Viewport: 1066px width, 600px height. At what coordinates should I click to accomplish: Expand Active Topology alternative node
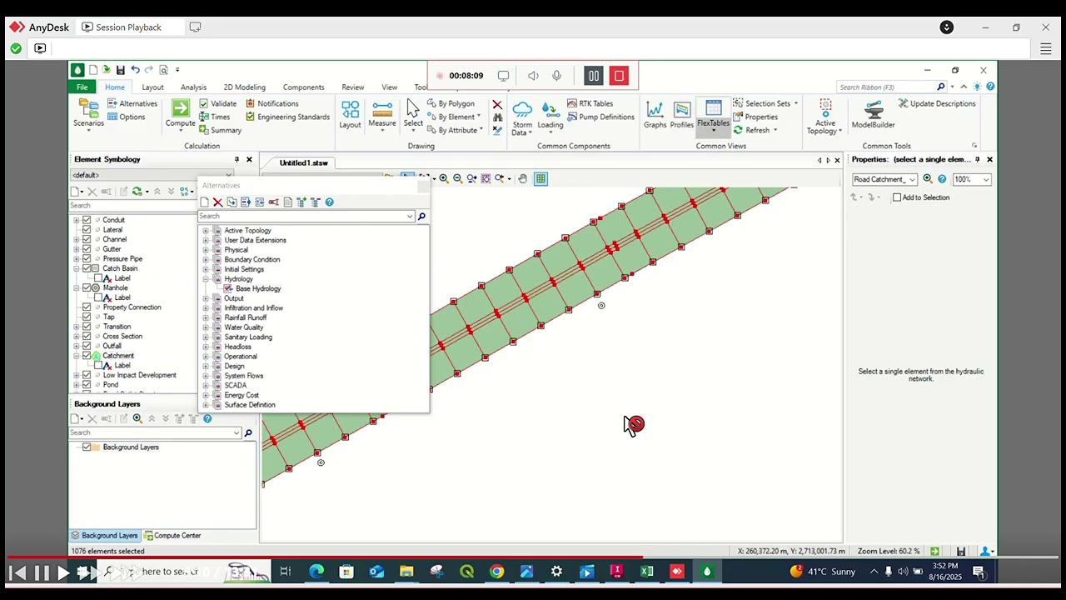click(x=206, y=231)
